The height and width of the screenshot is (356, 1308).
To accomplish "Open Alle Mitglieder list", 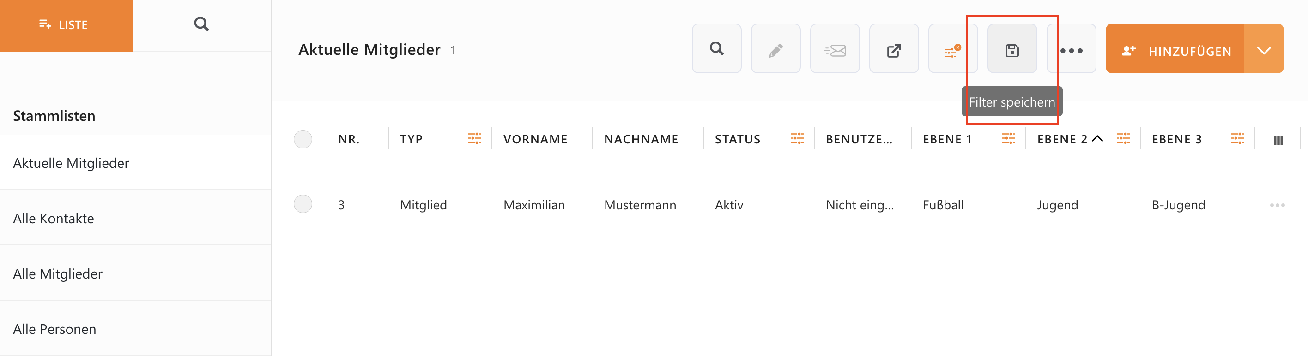I will pyautogui.click(x=135, y=274).
